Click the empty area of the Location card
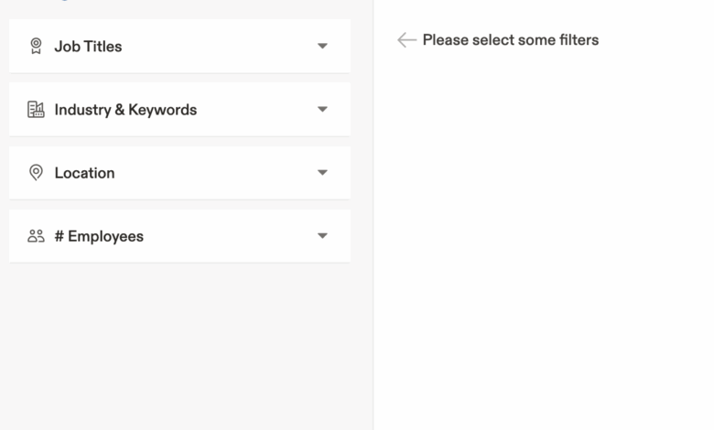Screen dimensions: 714x430 click(220, 173)
